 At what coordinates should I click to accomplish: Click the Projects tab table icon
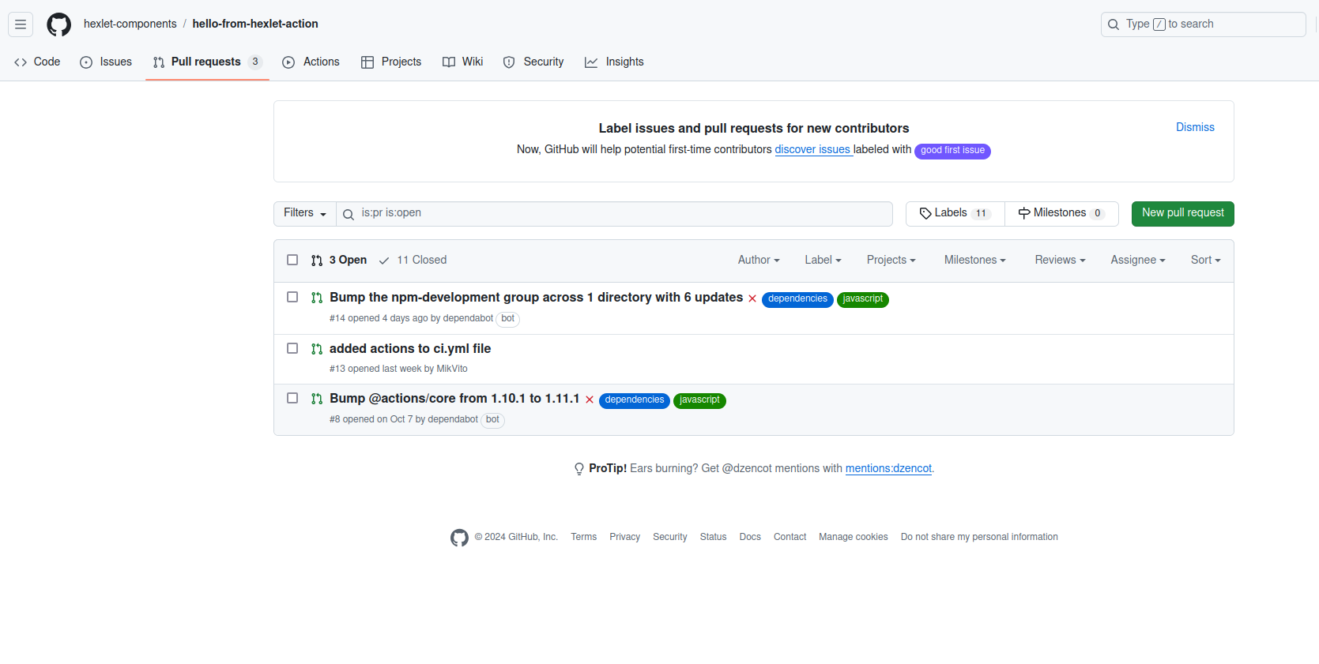367,62
